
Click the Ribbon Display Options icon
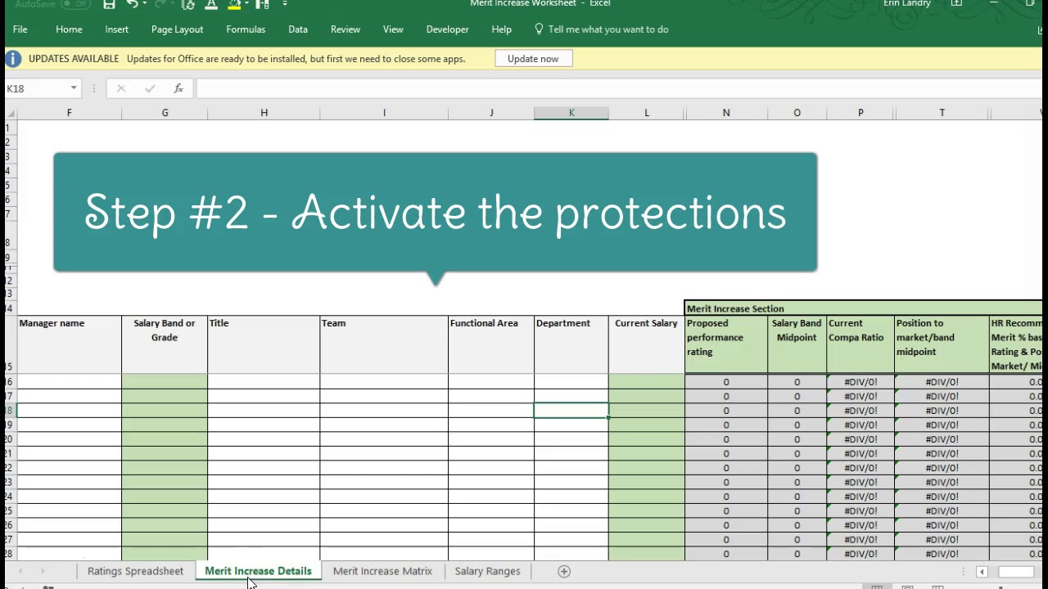[956, 4]
